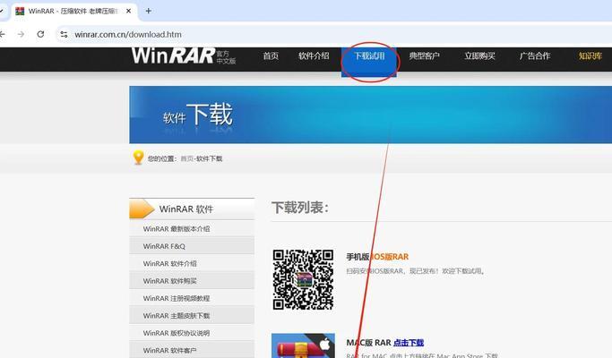Open WinRAR 软件购买 sidebar link
Viewport: 612px width, 358px height.
[x=169, y=281]
